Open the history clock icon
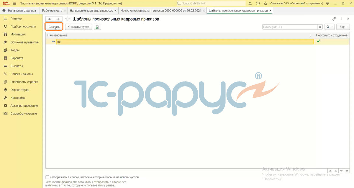Screen dimensions: 354x188 pyautogui.click(x=258, y=3)
